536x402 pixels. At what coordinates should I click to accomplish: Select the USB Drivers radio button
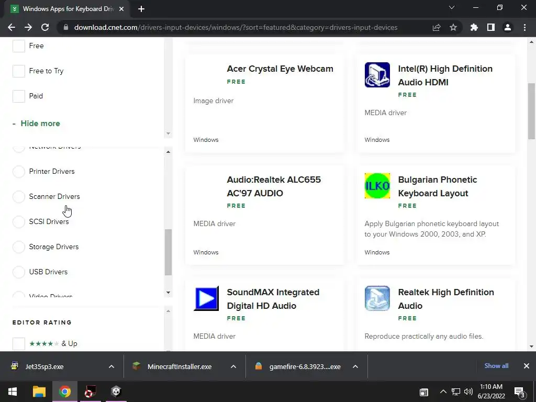(19, 272)
